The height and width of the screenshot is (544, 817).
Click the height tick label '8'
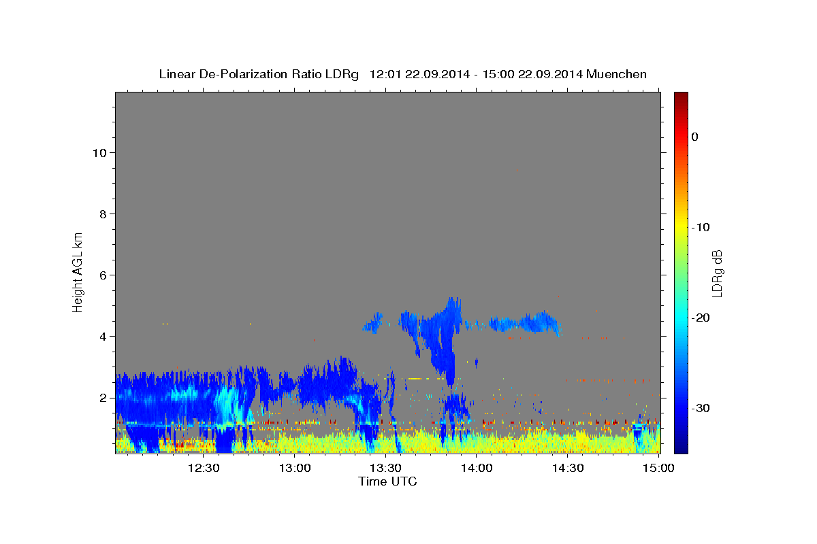coord(103,214)
